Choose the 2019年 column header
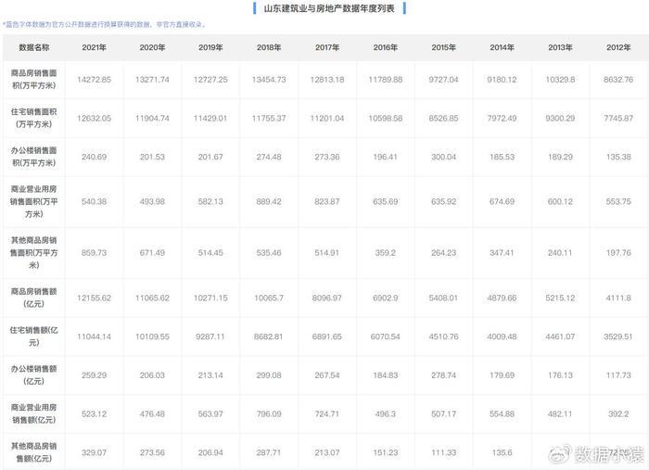The height and width of the screenshot is (470, 649). click(x=210, y=46)
